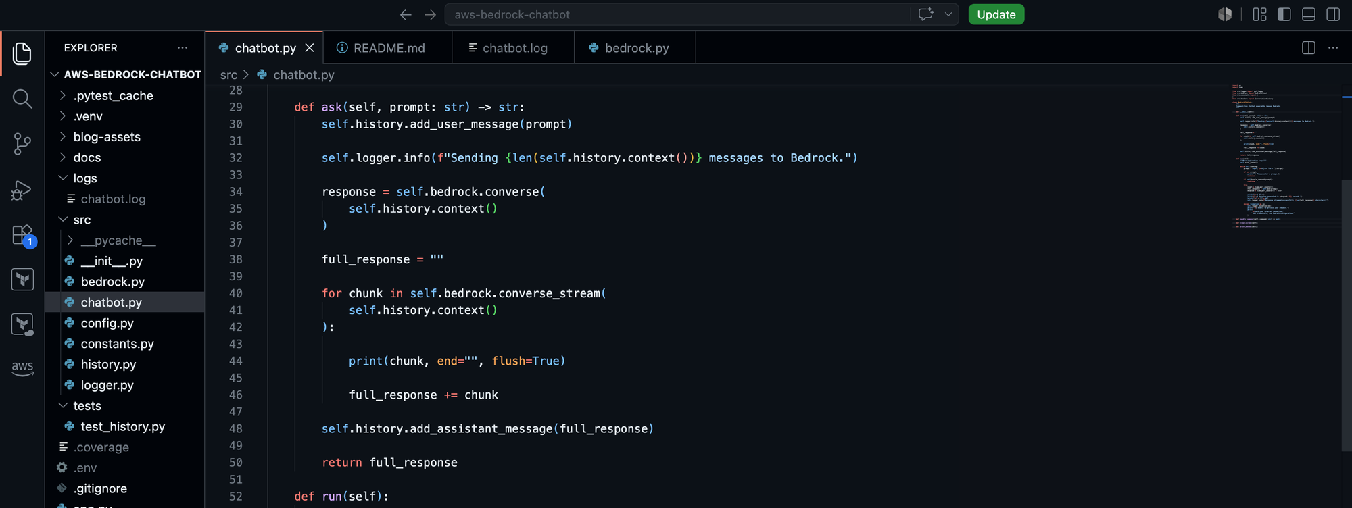Image resolution: width=1352 pixels, height=508 pixels.
Task: Open Explorer views and more actions ellipsis
Action: [x=182, y=47]
